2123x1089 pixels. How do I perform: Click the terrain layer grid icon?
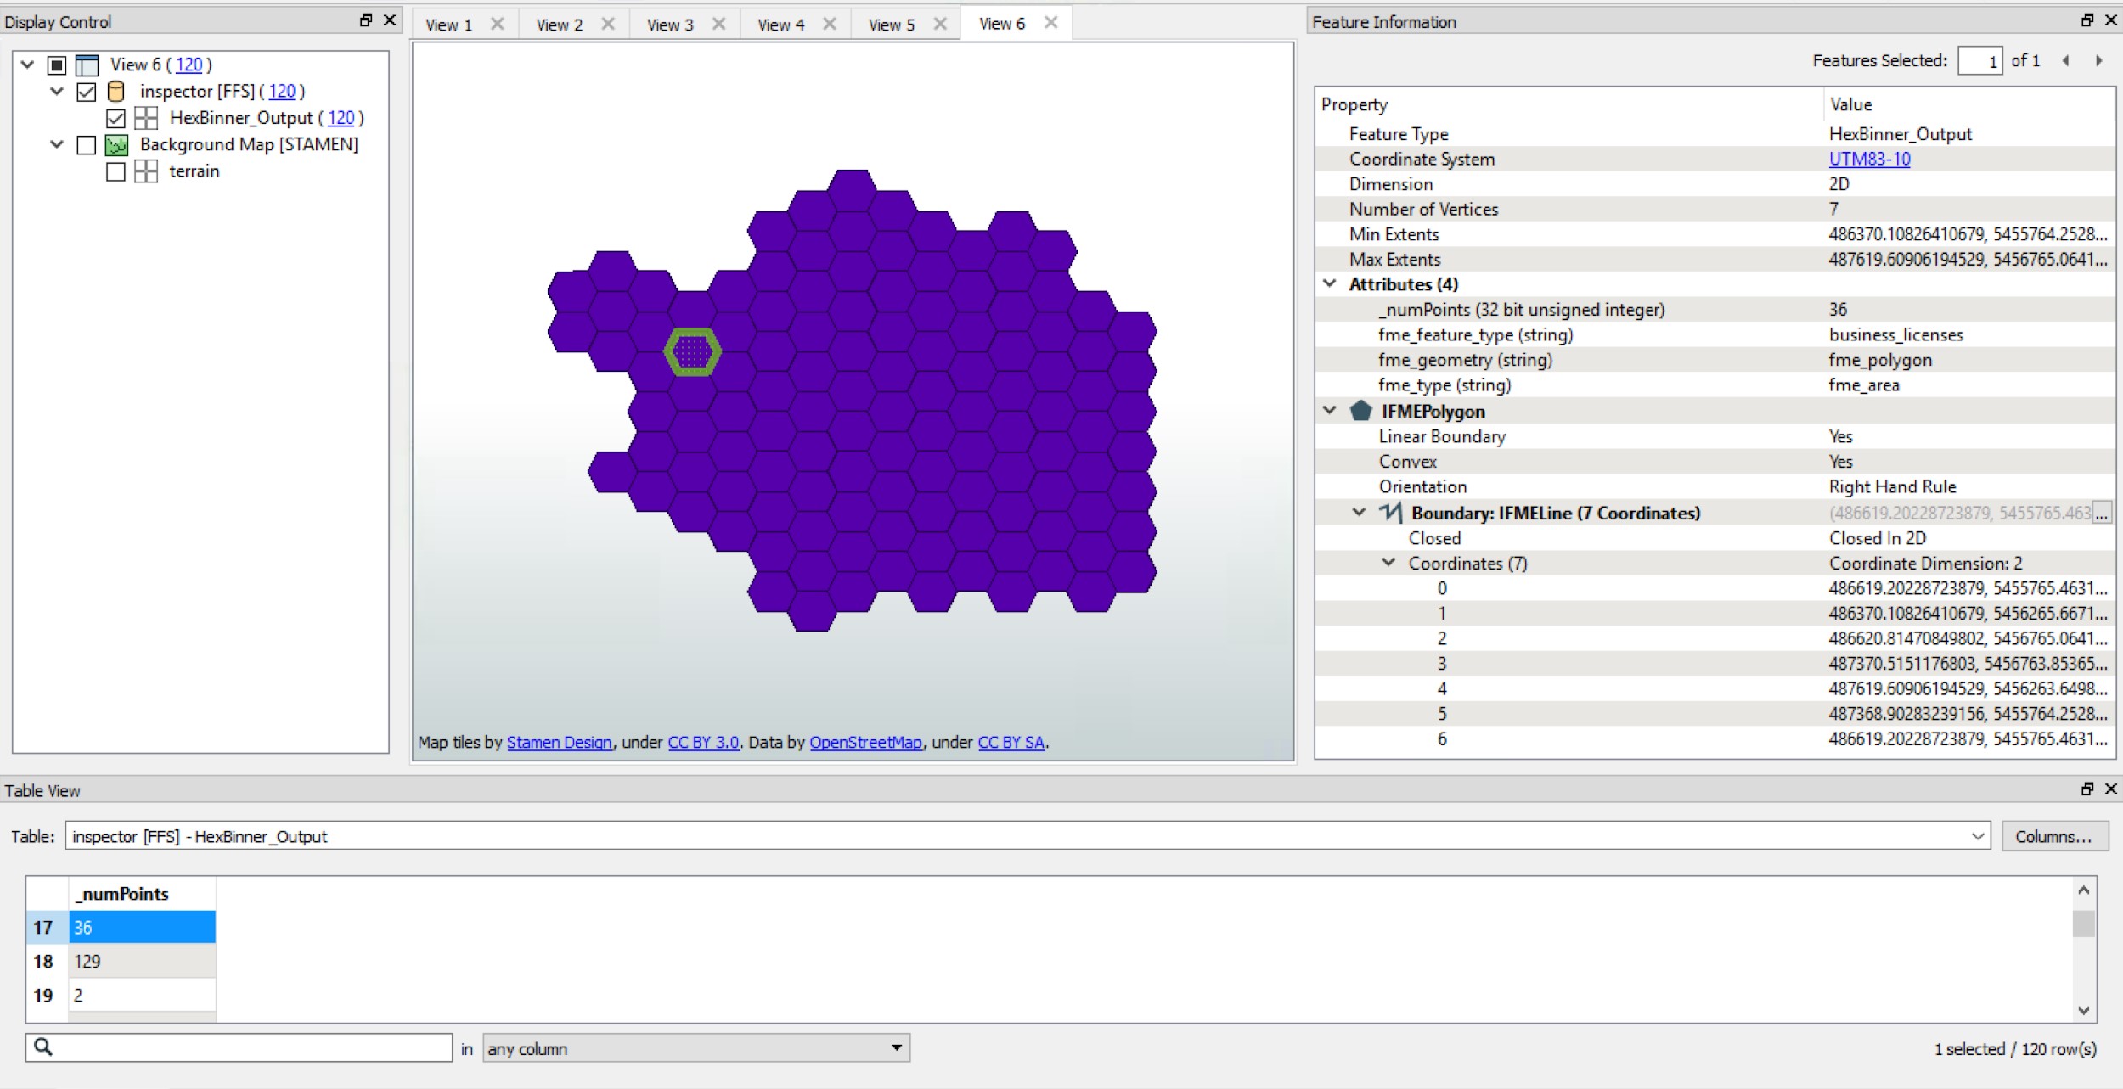click(146, 171)
